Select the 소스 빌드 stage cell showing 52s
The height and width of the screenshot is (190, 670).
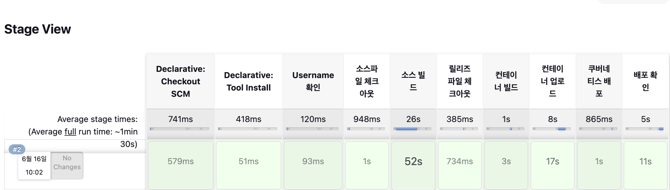pos(413,162)
